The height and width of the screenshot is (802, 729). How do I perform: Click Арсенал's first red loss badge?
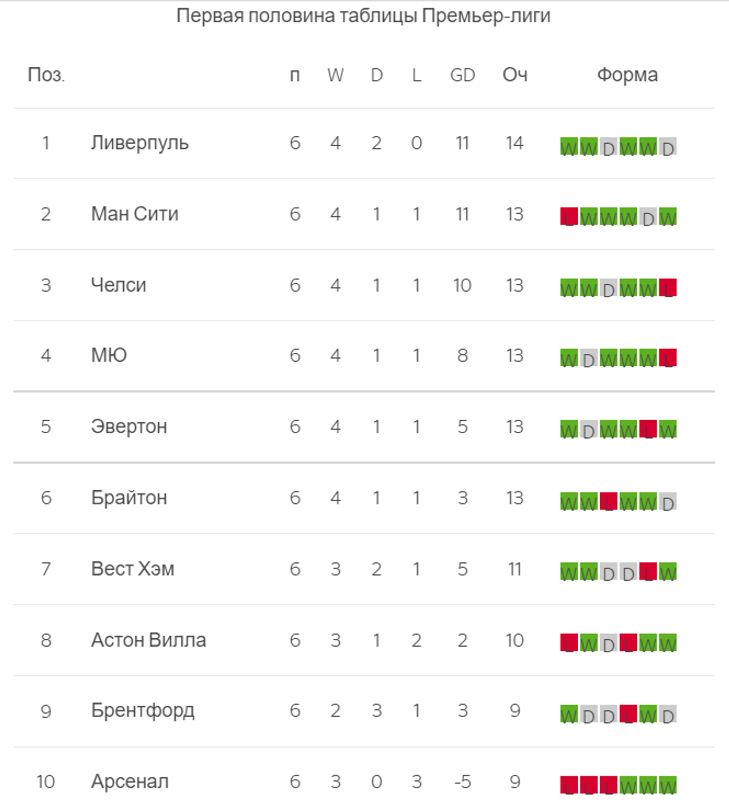(x=569, y=785)
